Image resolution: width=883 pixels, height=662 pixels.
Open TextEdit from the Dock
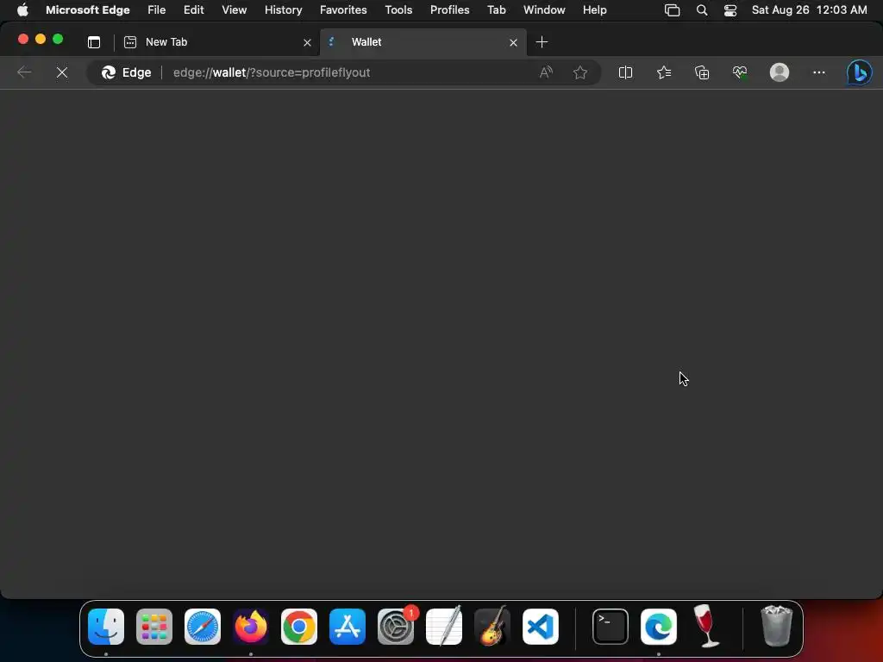point(444,627)
